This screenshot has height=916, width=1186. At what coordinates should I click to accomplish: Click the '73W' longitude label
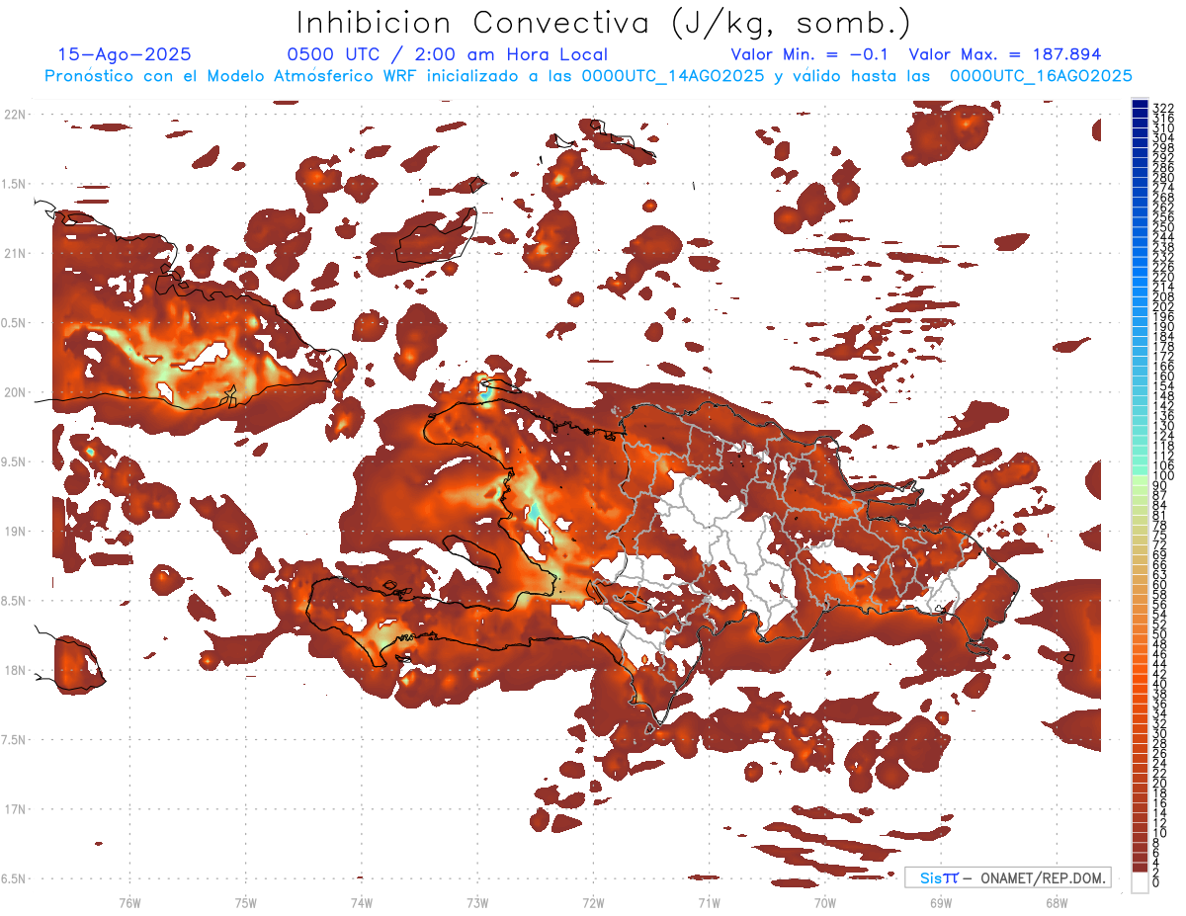point(477,902)
